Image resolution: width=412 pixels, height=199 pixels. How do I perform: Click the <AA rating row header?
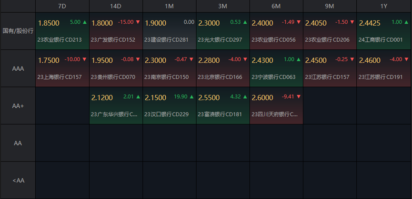18,180
